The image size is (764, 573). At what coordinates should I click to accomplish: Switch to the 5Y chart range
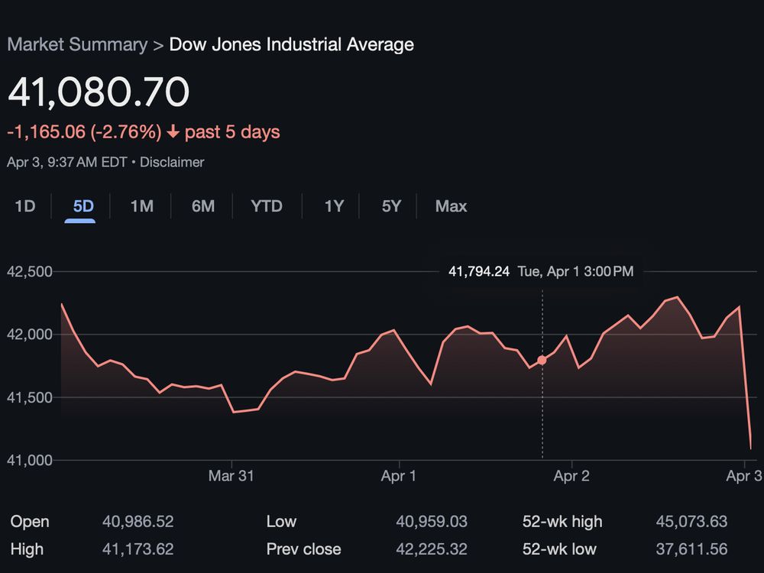pyautogui.click(x=391, y=206)
